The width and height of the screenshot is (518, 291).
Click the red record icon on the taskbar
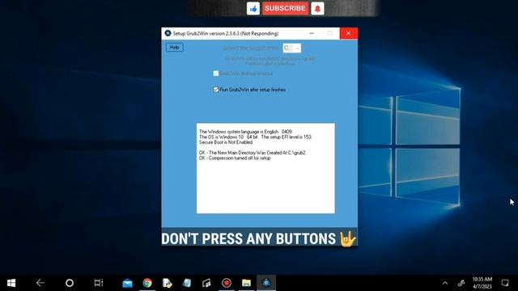point(227,283)
